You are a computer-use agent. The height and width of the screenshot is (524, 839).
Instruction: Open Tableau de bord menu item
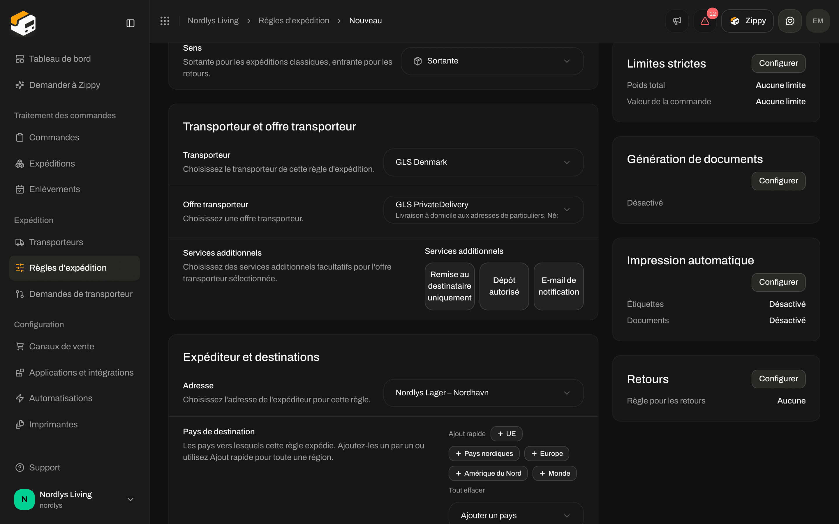75,59
